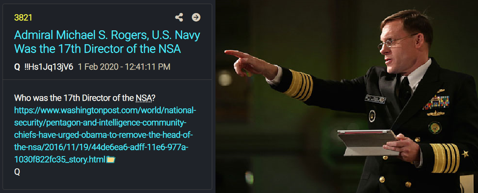The width and height of the screenshot is (478, 193).
Task: Click the title line "Admiral Michael S. Rogers, U.S. Navy"
Action: point(107,35)
